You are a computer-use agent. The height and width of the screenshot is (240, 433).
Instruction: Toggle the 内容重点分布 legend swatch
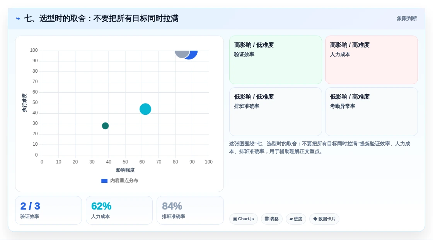click(x=104, y=180)
